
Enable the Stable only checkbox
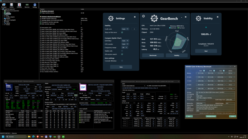click(x=122, y=51)
